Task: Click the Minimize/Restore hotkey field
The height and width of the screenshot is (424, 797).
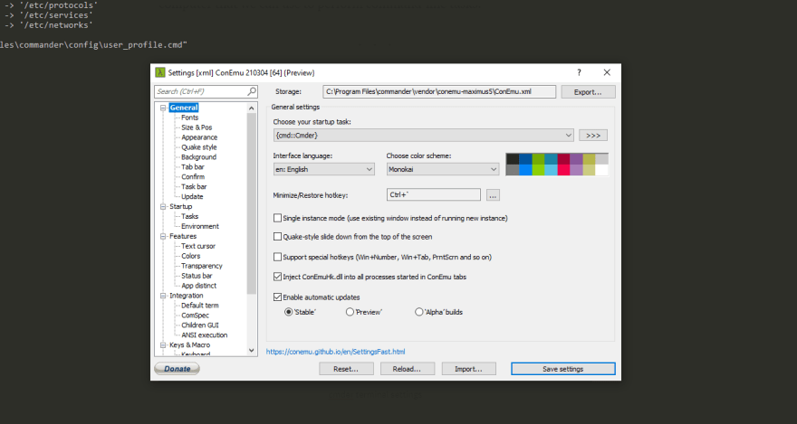Action: [434, 194]
